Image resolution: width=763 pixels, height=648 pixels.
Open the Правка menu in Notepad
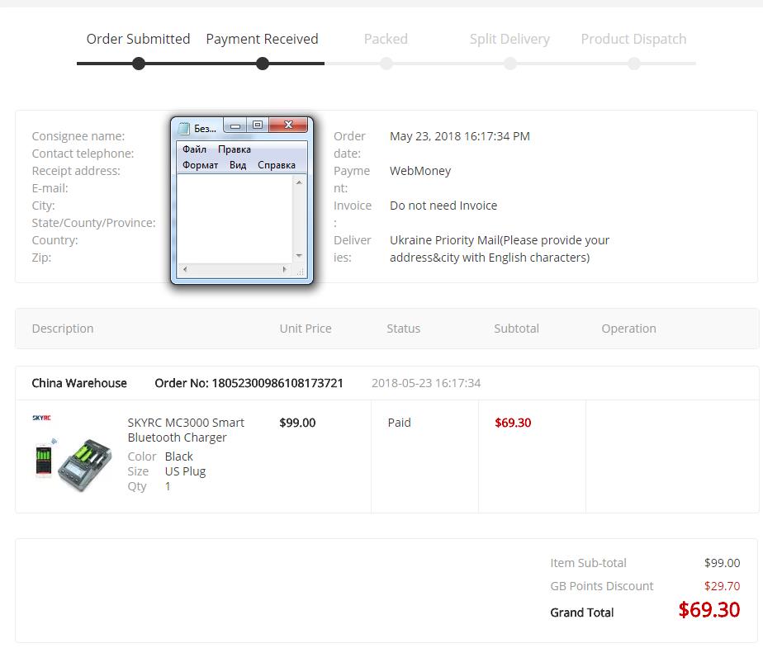coord(234,149)
